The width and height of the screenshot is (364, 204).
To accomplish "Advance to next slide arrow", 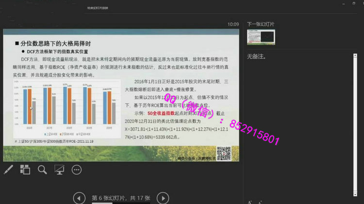I will 164,198.
